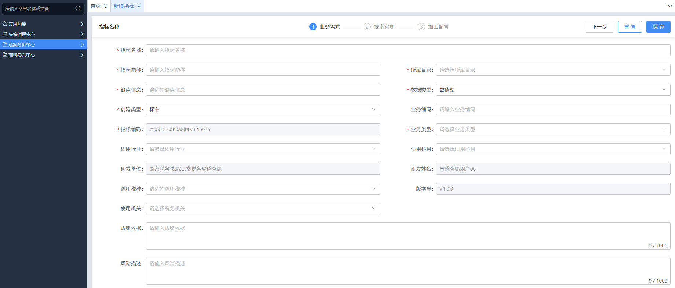The image size is (675, 288).
Task: Click step 3 circle 加工配置
Action: (421, 27)
